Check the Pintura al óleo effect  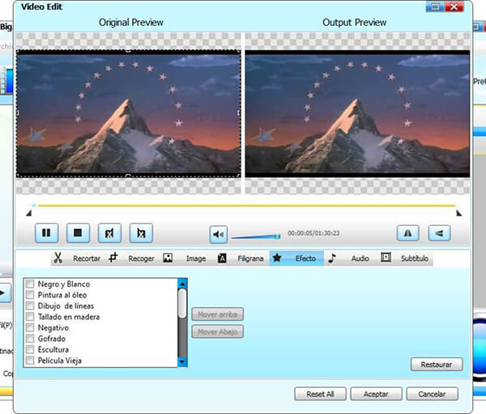30,295
